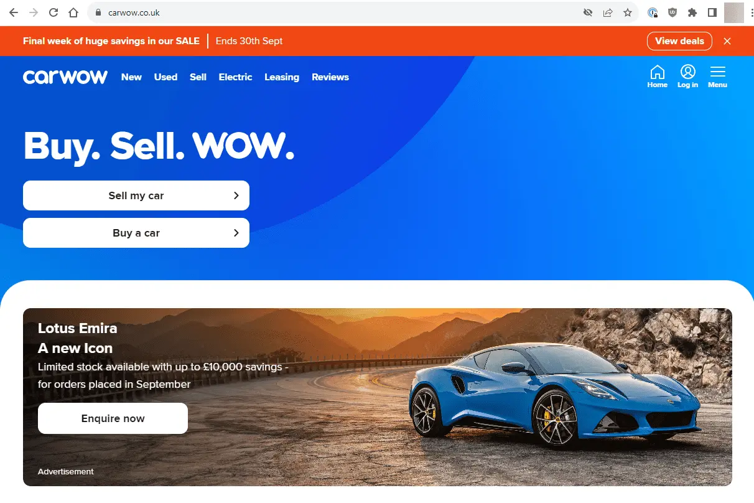Click the share page icon
The height and width of the screenshot is (503, 754).
608,12
